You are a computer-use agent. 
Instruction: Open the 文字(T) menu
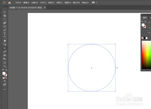click(43, 3)
